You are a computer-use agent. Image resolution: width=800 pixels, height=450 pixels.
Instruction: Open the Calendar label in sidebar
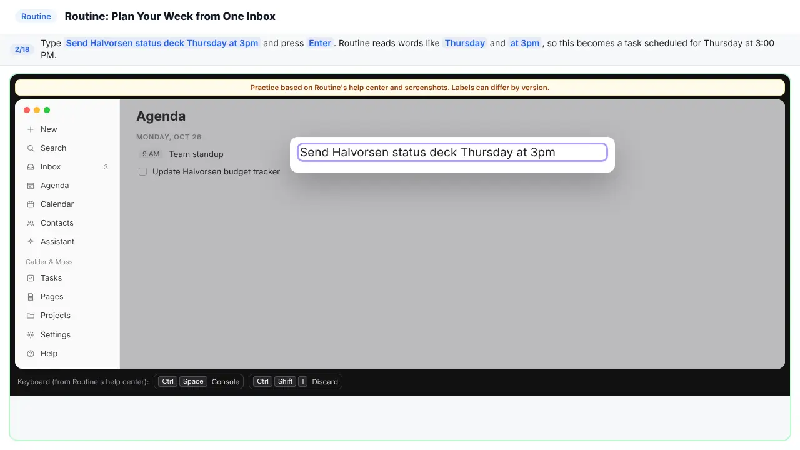pos(57,204)
